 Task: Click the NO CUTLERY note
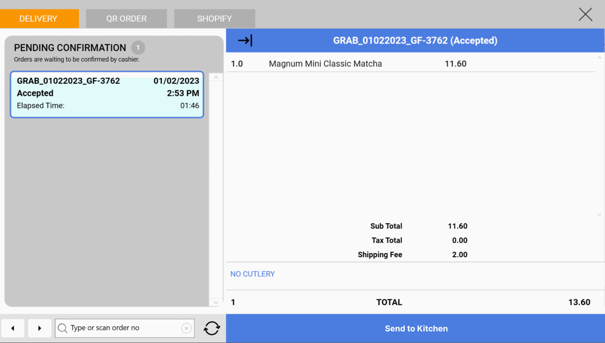tap(252, 274)
